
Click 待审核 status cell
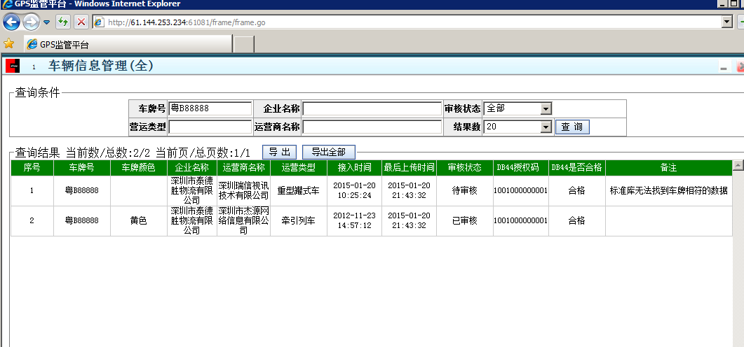[465, 191]
